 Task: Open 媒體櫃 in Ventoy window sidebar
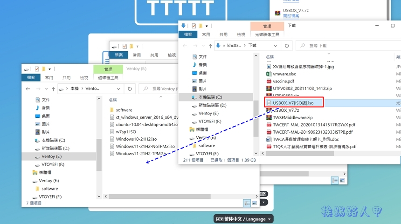45,172
